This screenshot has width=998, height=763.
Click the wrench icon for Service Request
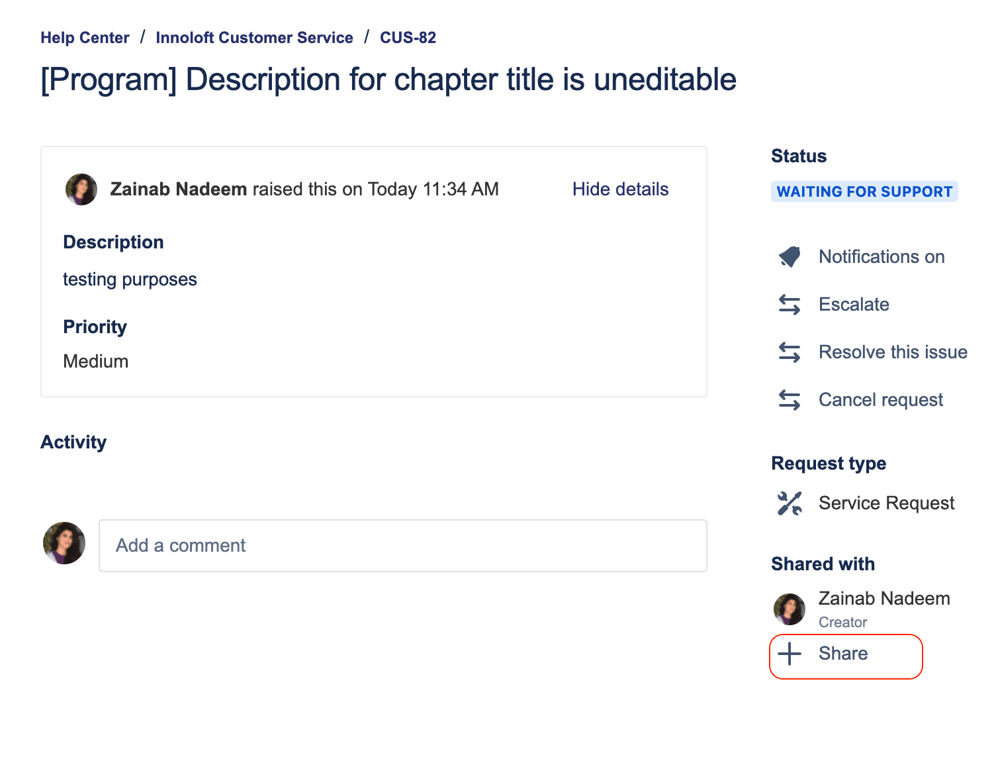click(x=790, y=503)
